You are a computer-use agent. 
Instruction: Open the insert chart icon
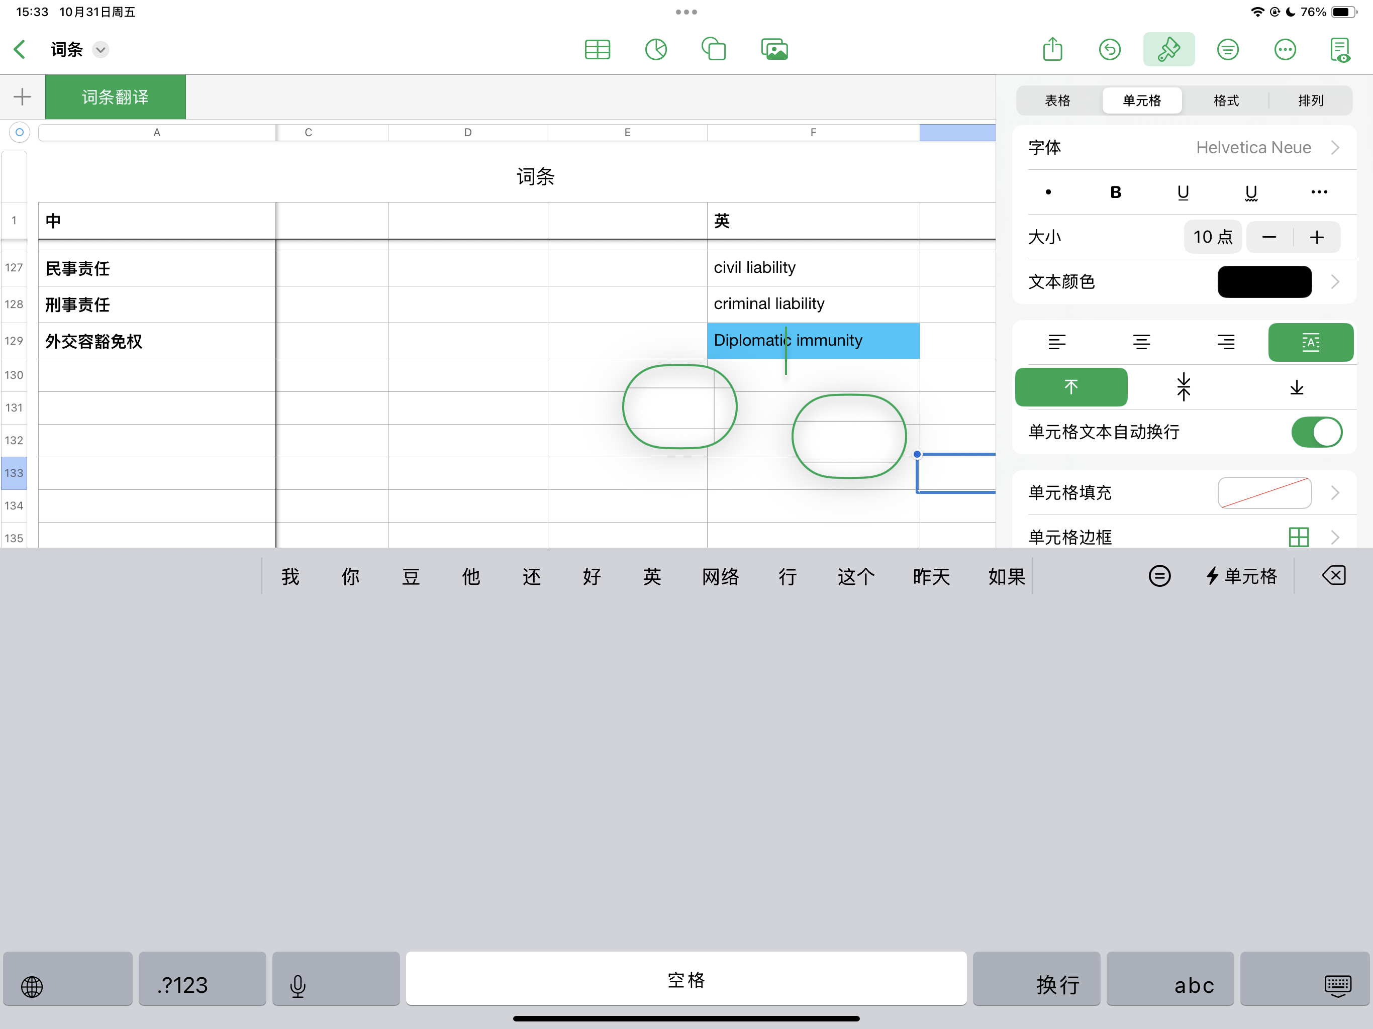[x=655, y=50]
